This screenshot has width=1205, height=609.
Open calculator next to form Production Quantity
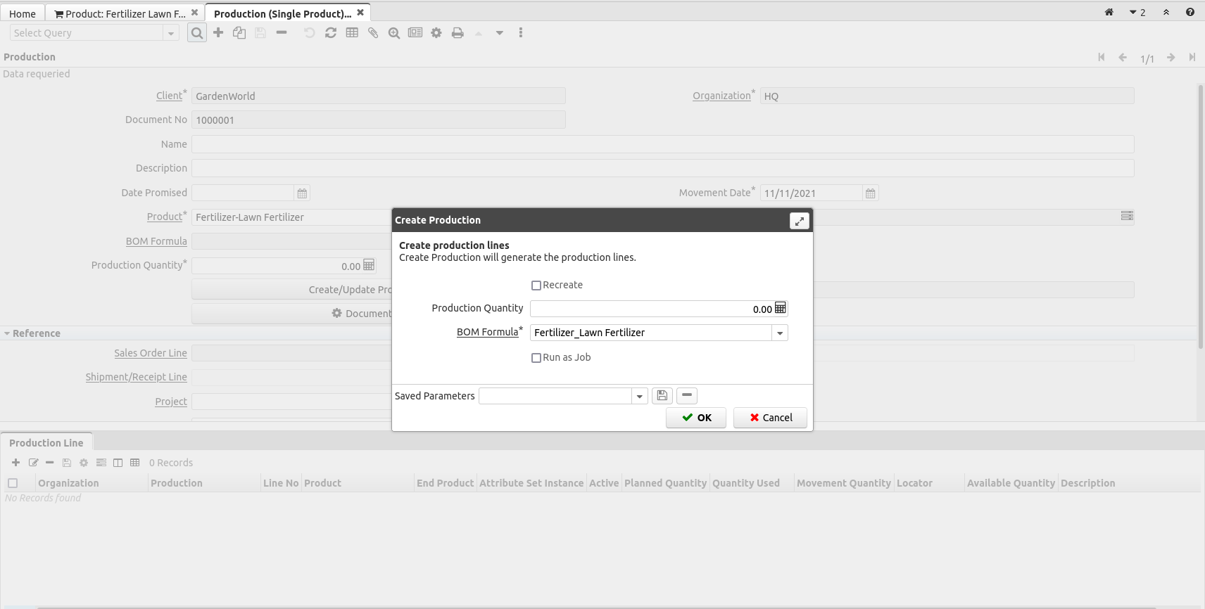[x=369, y=265]
